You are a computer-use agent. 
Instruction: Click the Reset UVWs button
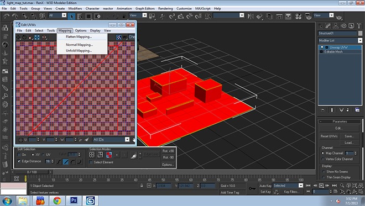(328, 136)
